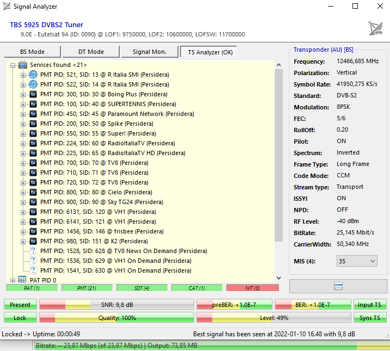Click the question mark icon for VH1 On Demand SID 629
This screenshot has height=351, width=390.
click(33, 261)
